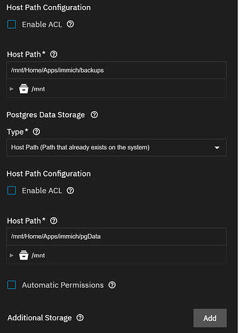The height and width of the screenshot is (333, 244).
Task: Open help for Additional Storage
Action: [x=80, y=318]
